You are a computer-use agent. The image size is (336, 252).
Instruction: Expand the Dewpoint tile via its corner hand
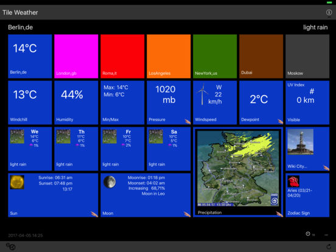(x=280, y=122)
